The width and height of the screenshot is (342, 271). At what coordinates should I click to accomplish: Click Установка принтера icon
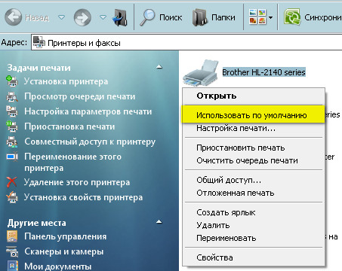(12, 81)
